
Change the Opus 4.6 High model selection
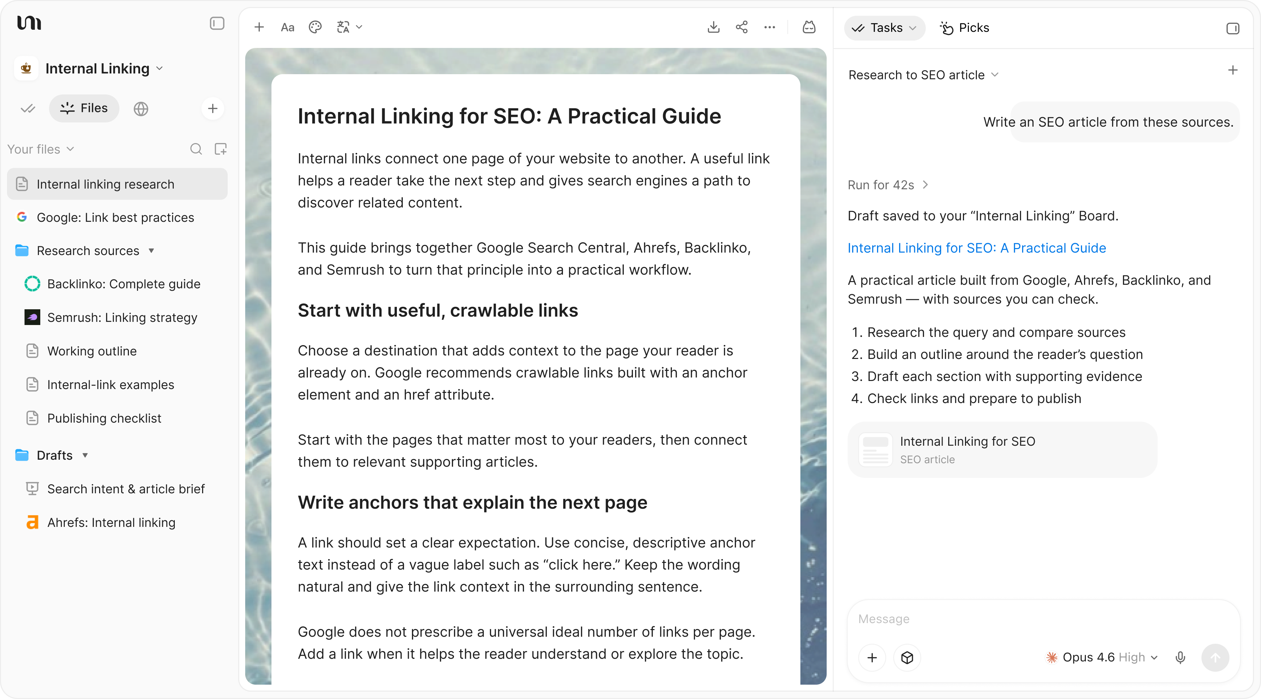coord(1101,657)
